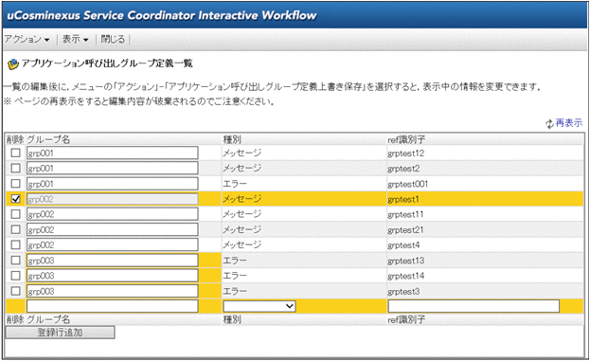
Task: Open the アクション menu
Action: [x=27, y=39]
